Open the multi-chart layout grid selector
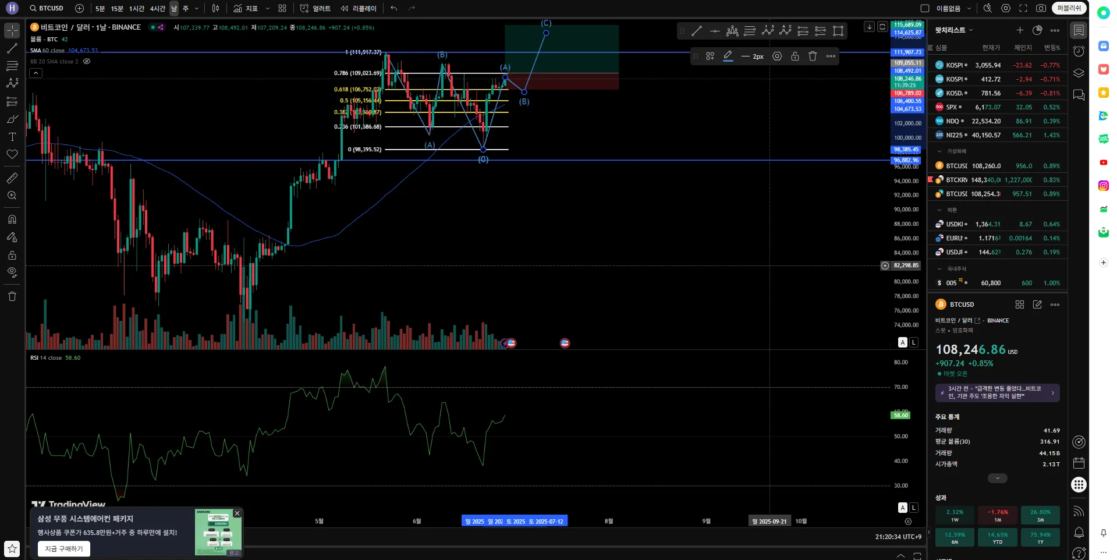The width and height of the screenshot is (1117, 560). [282, 8]
